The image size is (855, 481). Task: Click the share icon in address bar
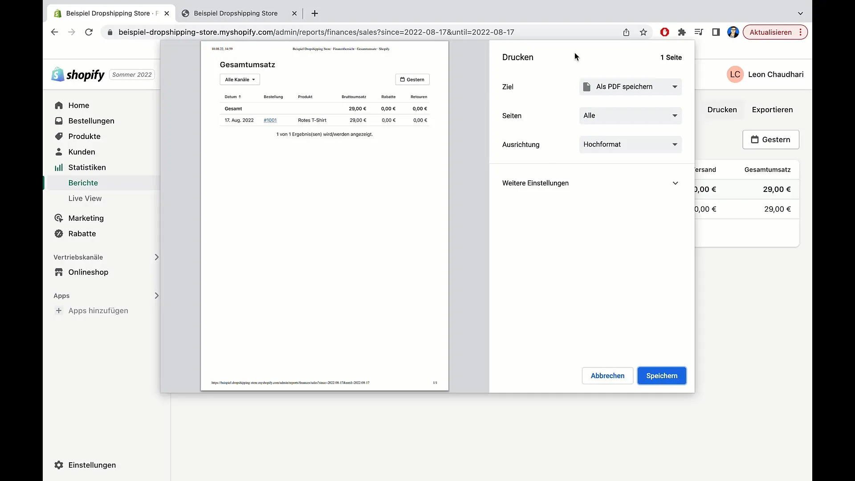click(626, 32)
